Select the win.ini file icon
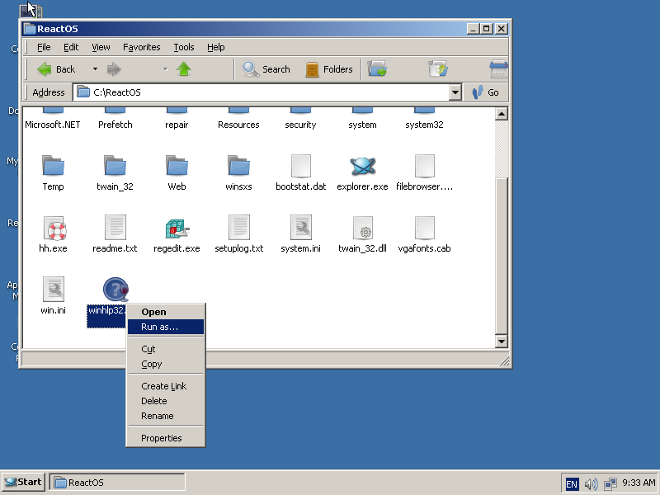The width and height of the screenshot is (660, 495). [54, 290]
